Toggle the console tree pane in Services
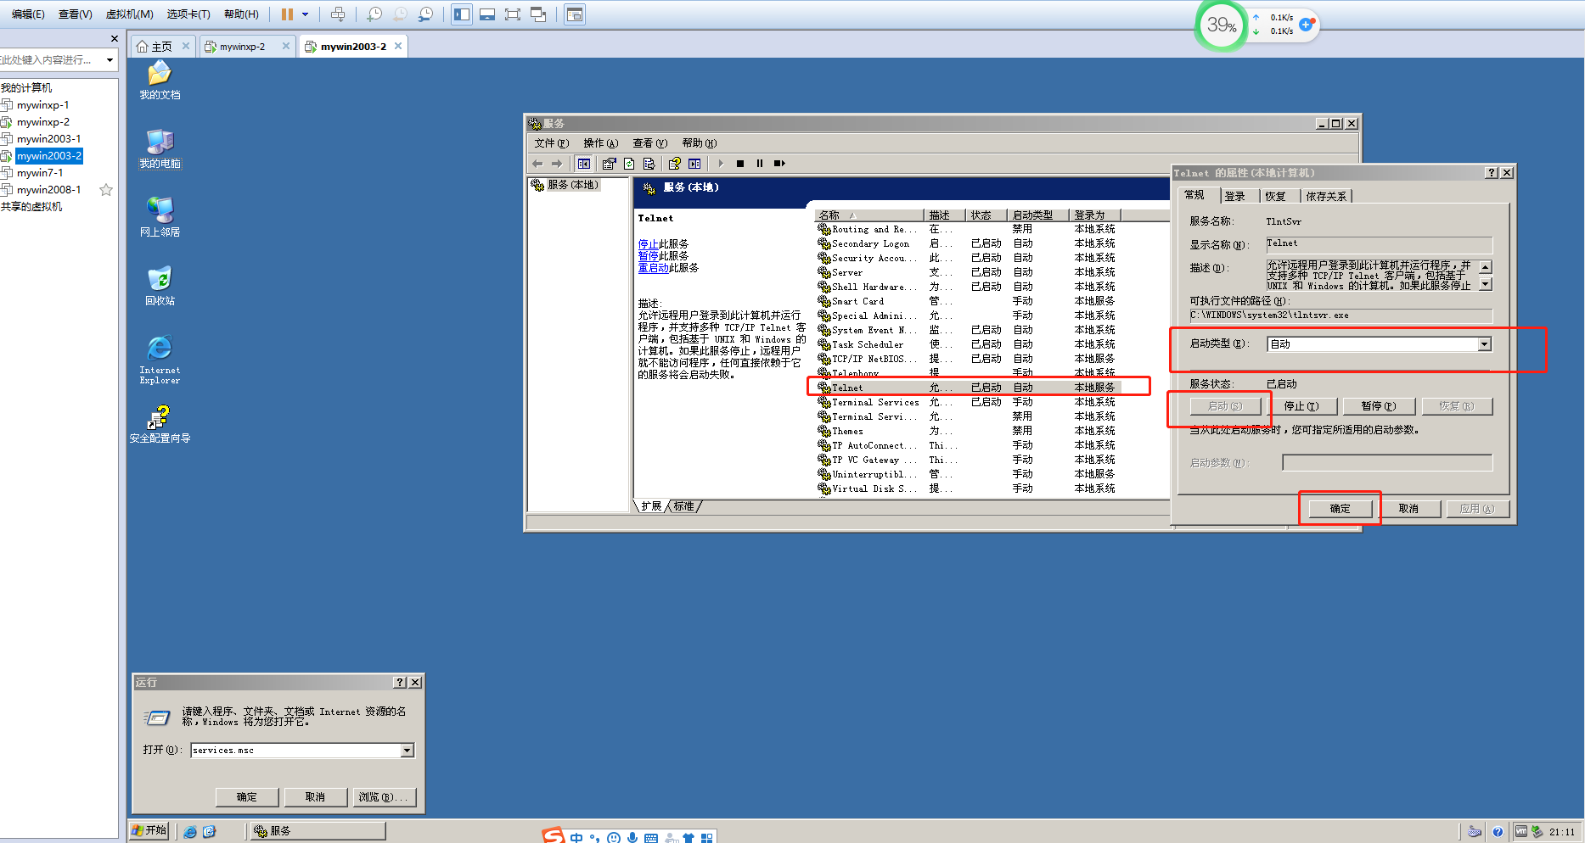This screenshot has height=843, width=1585. (x=583, y=163)
